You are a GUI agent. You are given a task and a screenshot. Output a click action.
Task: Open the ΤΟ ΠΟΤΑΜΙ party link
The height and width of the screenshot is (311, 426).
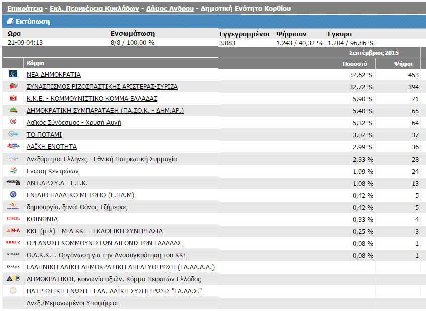click(44, 134)
